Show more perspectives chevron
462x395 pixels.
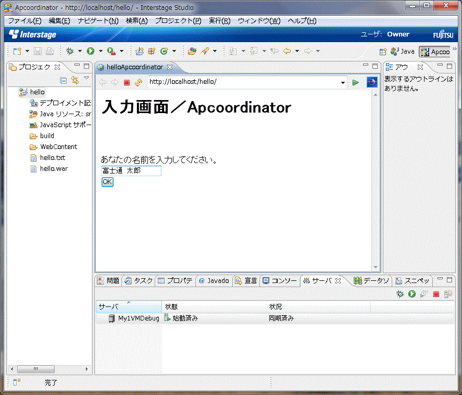455,48
